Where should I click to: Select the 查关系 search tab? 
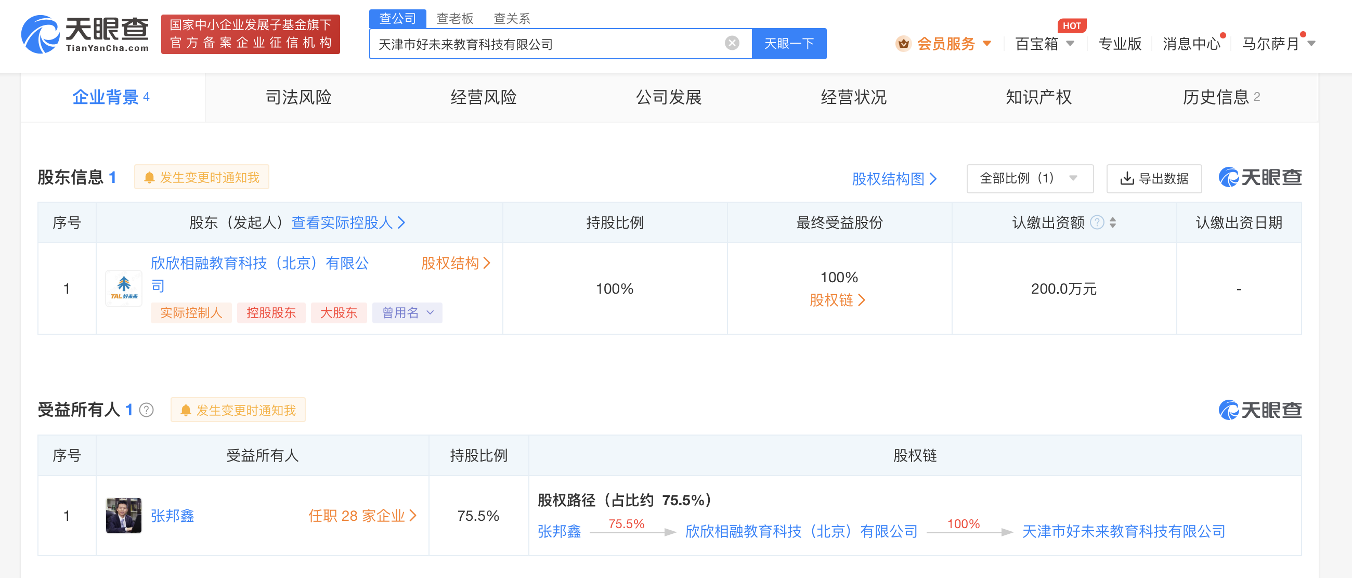[x=512, y=19]
